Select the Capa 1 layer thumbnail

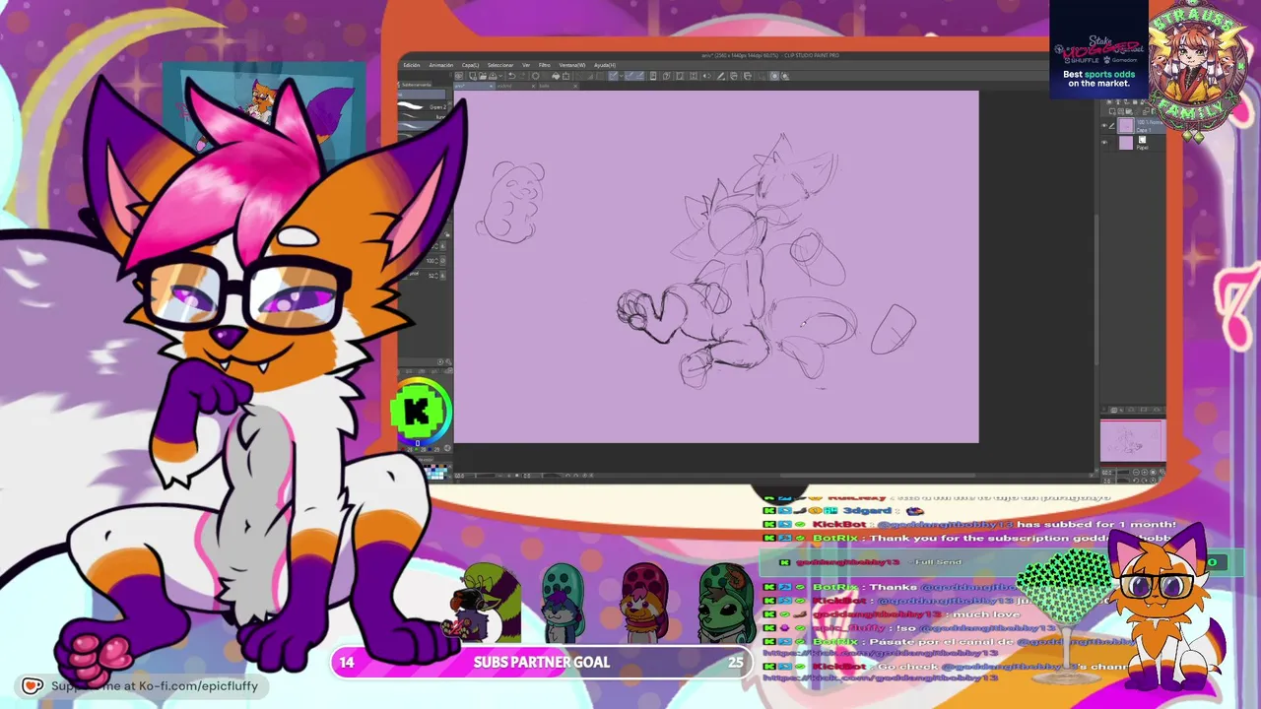click(x=1127, y=126)
